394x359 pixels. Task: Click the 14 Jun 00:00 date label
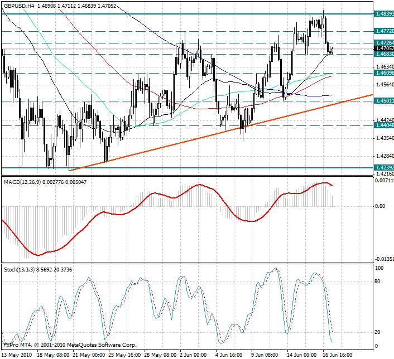[302, 355]
